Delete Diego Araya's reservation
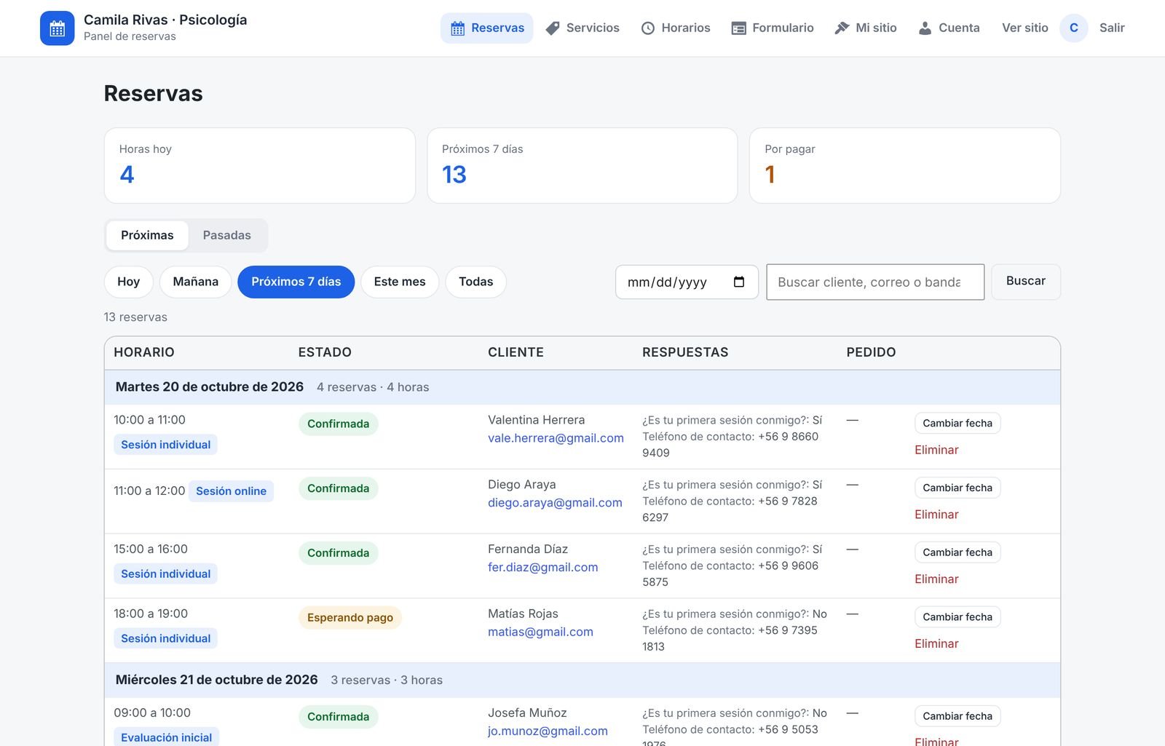The width and height of the screenshot is (1165, 746). coord(936,515)
